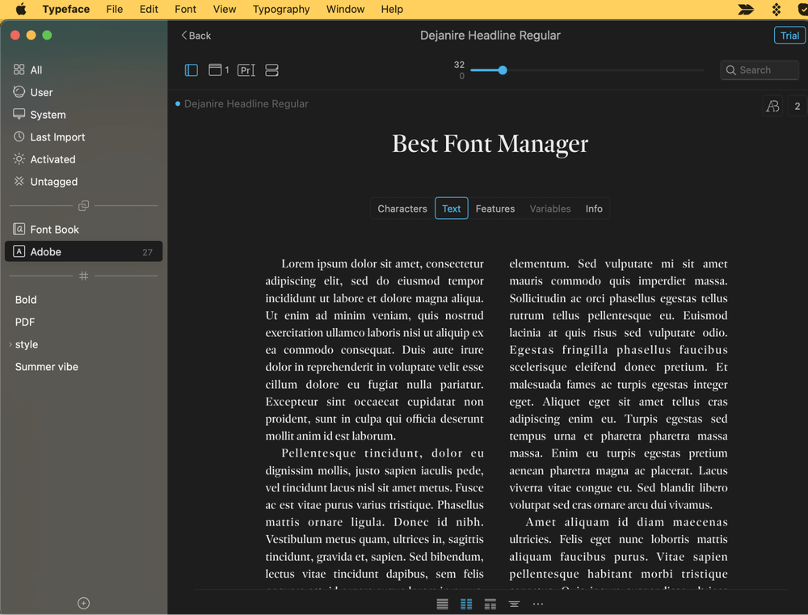Open the Typeface app menu
808x615 pixels.
66,9
